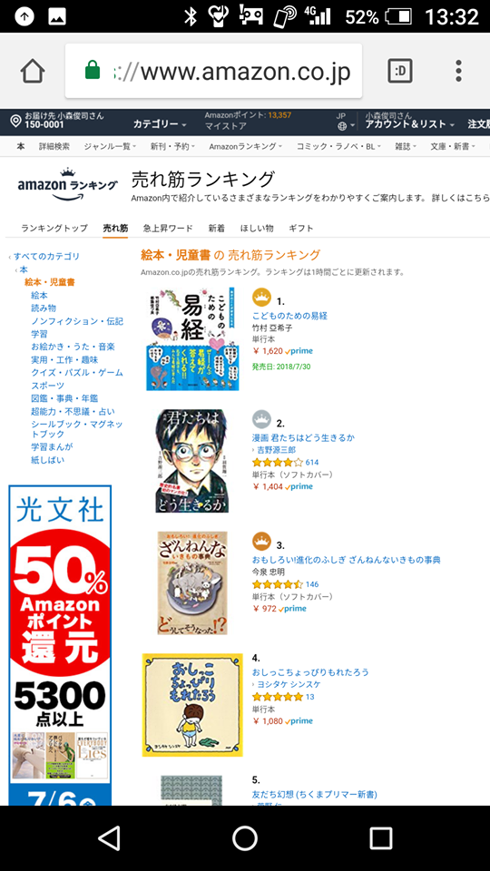Click the delivery location pin icon
The image size is (490, 871).
click(15, 121)
